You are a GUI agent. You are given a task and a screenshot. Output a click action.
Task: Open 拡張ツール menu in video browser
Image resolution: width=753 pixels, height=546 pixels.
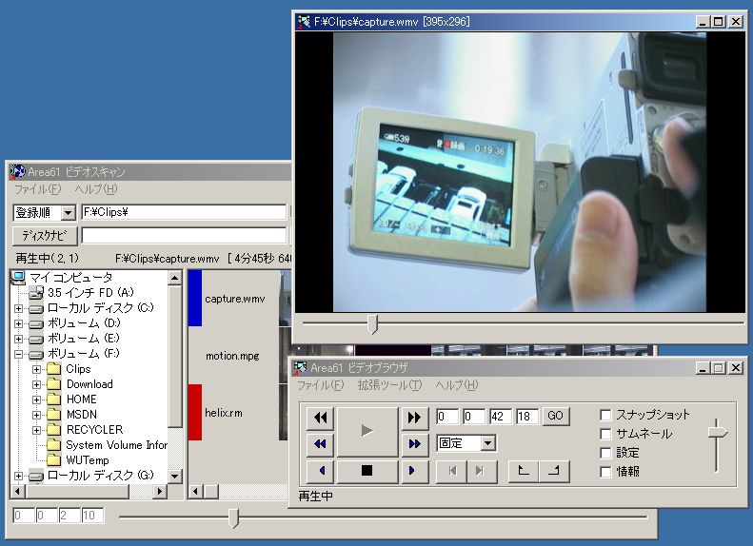tap(388, 385)
